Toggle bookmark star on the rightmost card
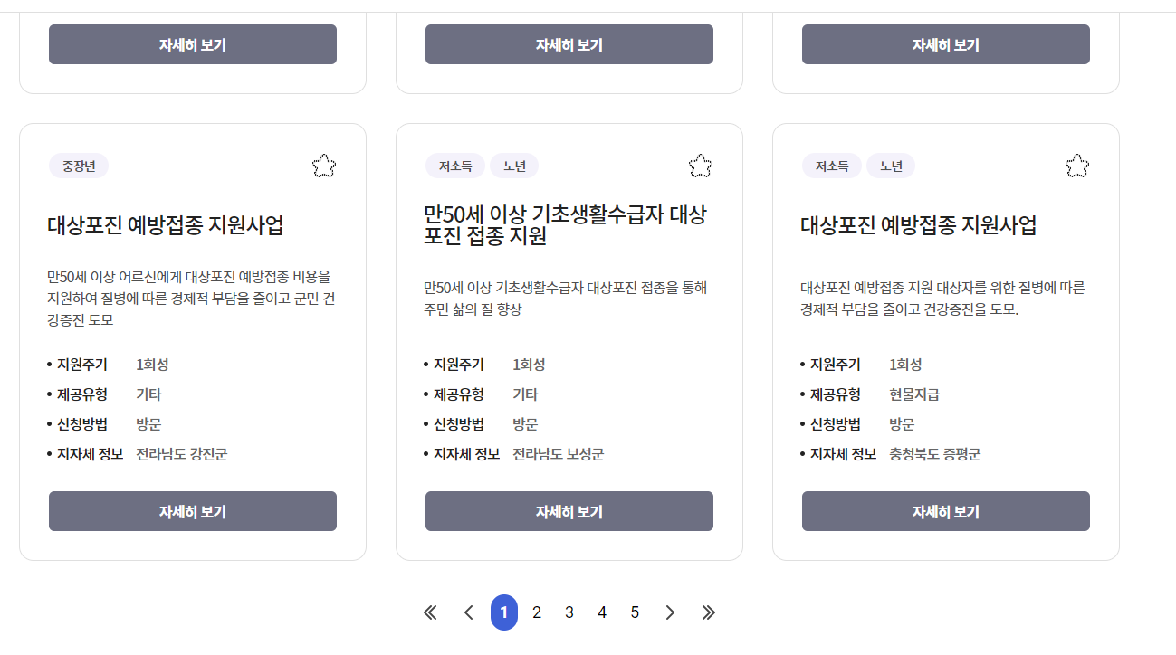This screenshot has width=1176, height=655. [x=1077, y=166]
